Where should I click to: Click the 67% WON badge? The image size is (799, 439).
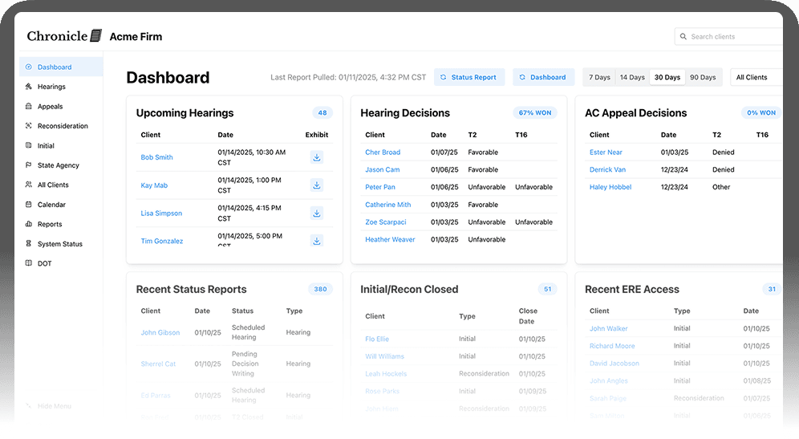click(535, 112)
